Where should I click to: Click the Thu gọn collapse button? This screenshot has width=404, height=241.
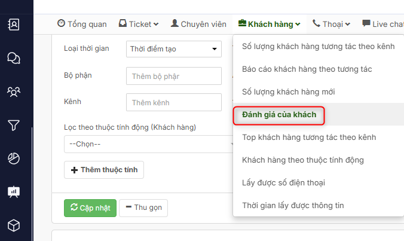[143, 208]
